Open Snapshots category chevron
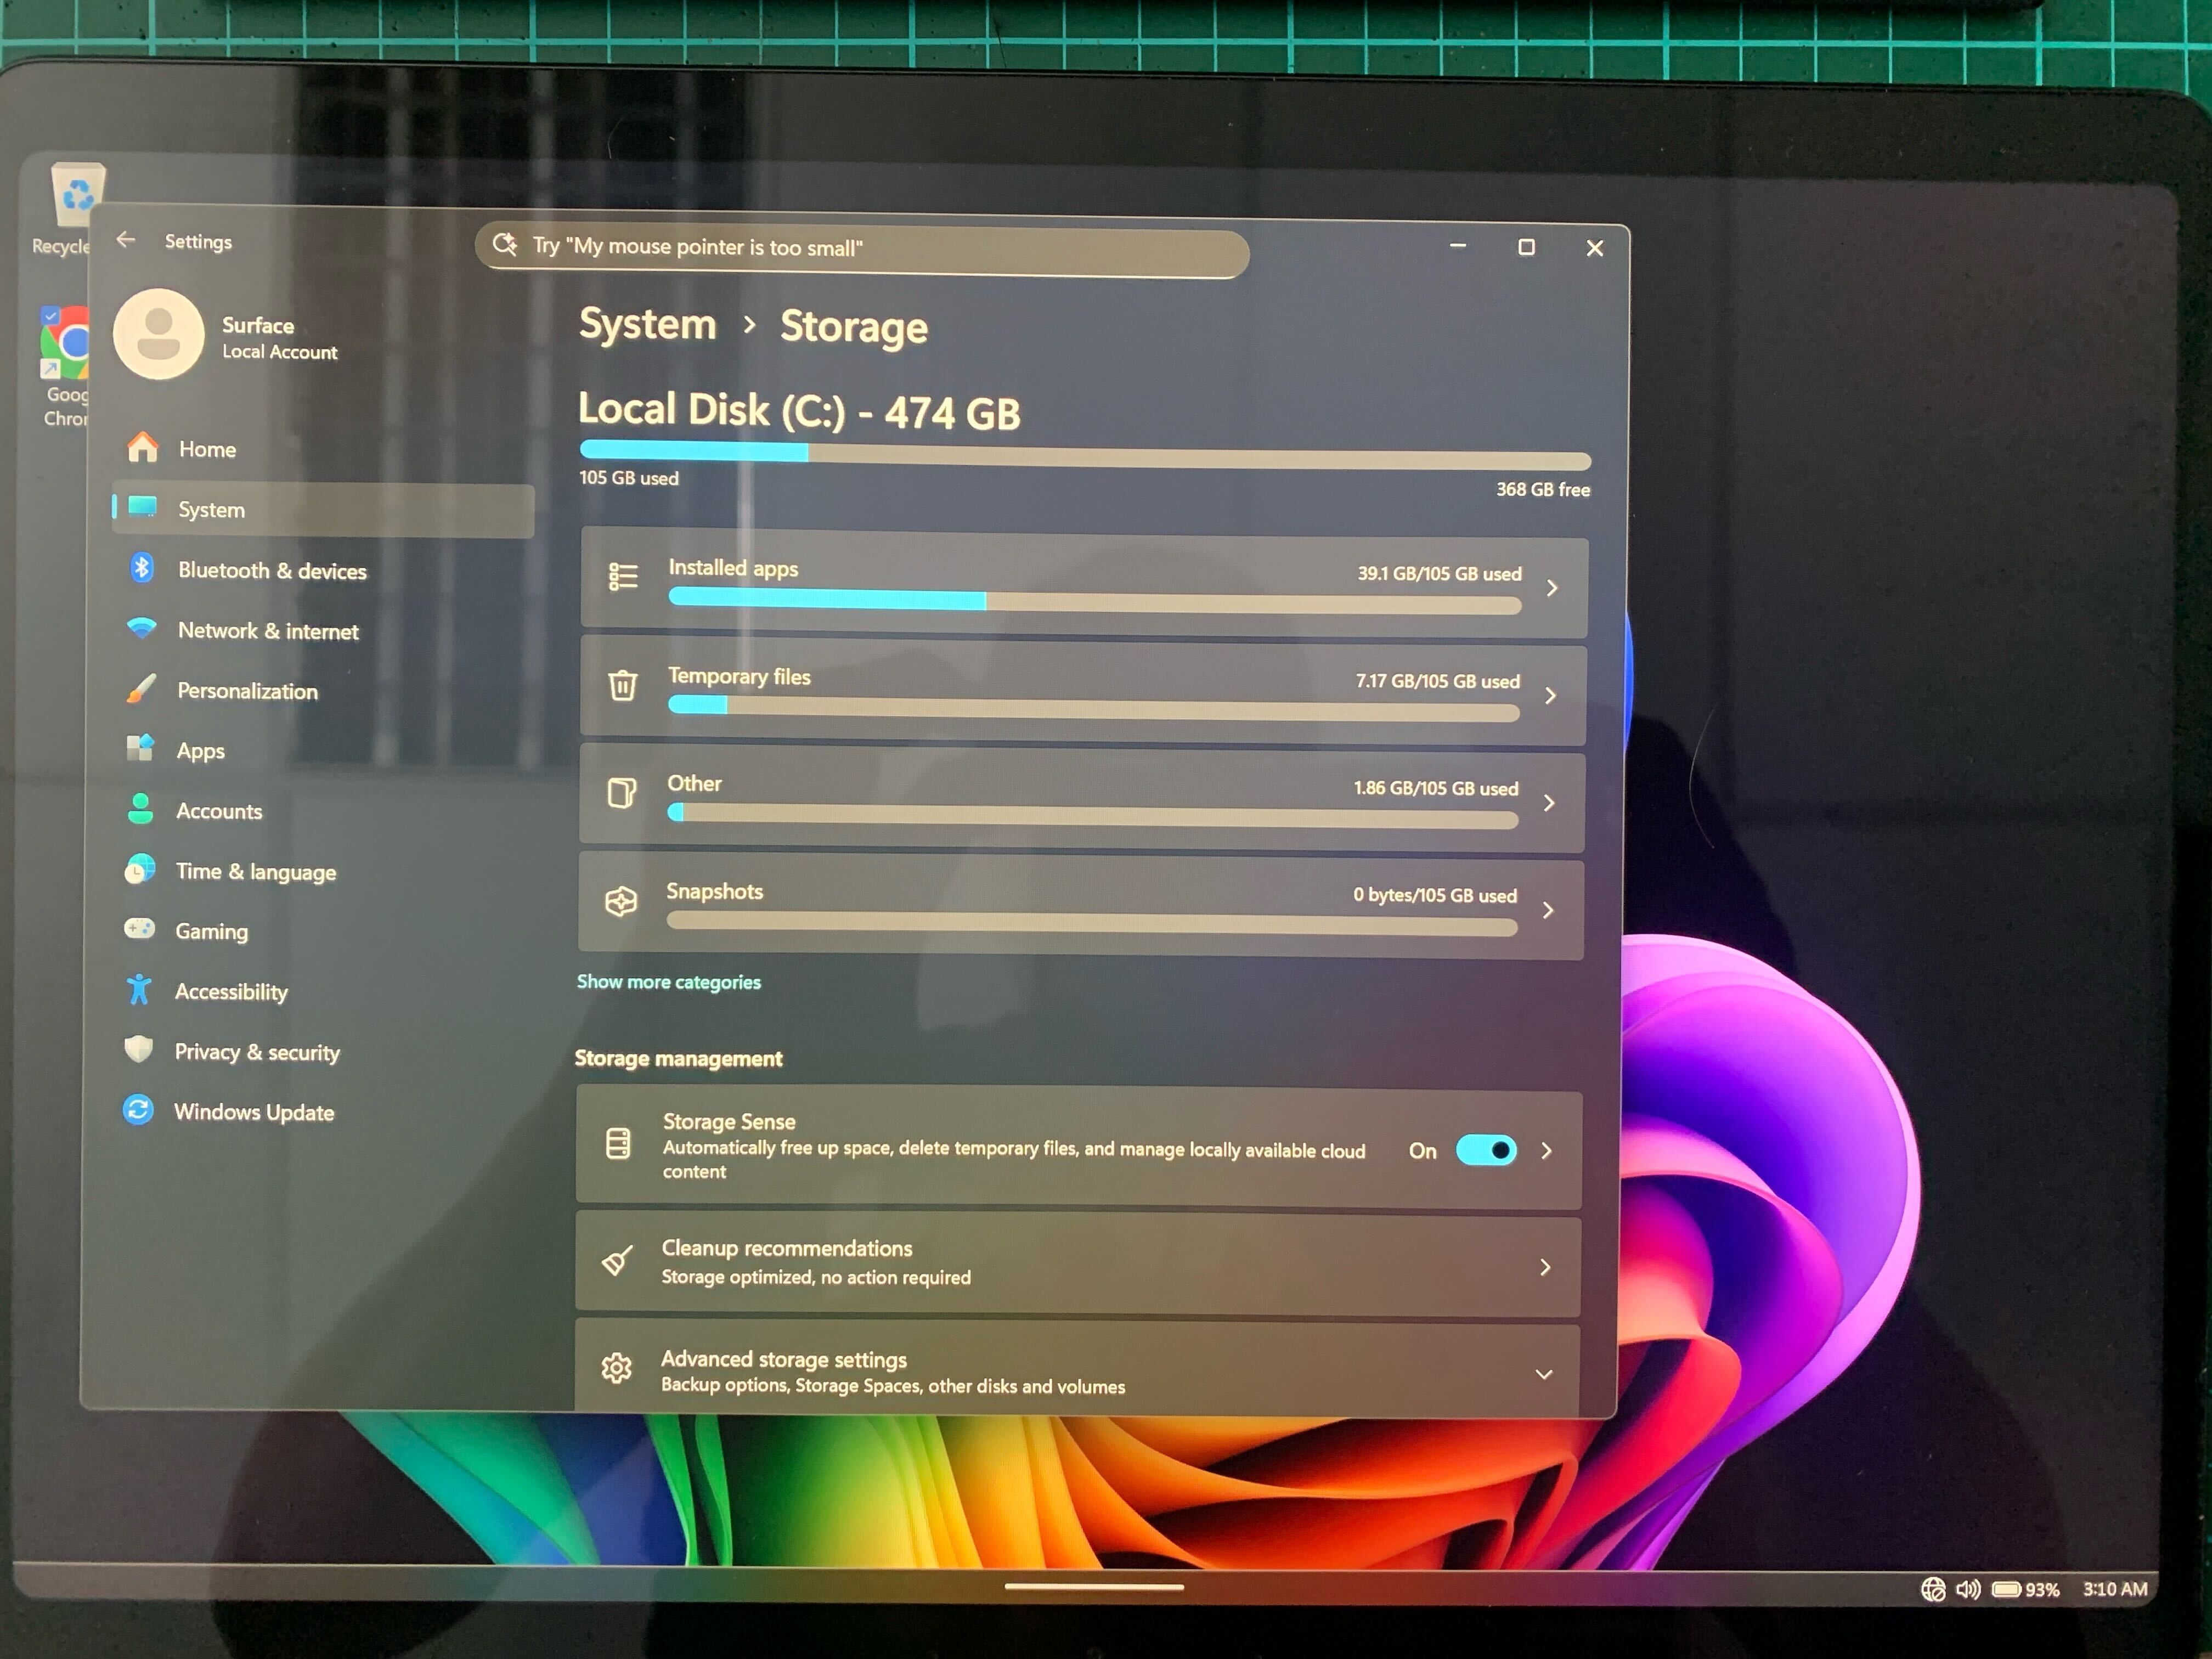2212x1659 pixels. [1547, 910]
